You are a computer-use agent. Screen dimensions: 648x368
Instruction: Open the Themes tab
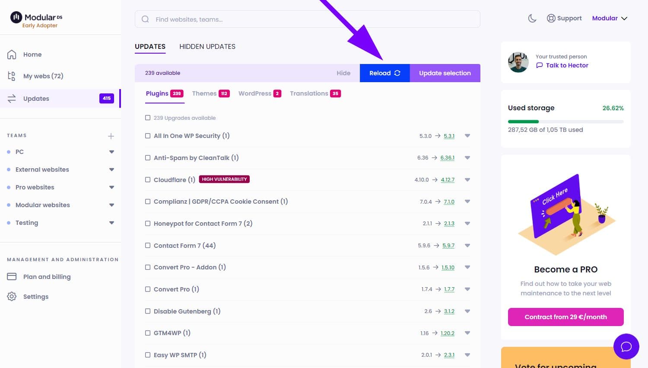211,93
